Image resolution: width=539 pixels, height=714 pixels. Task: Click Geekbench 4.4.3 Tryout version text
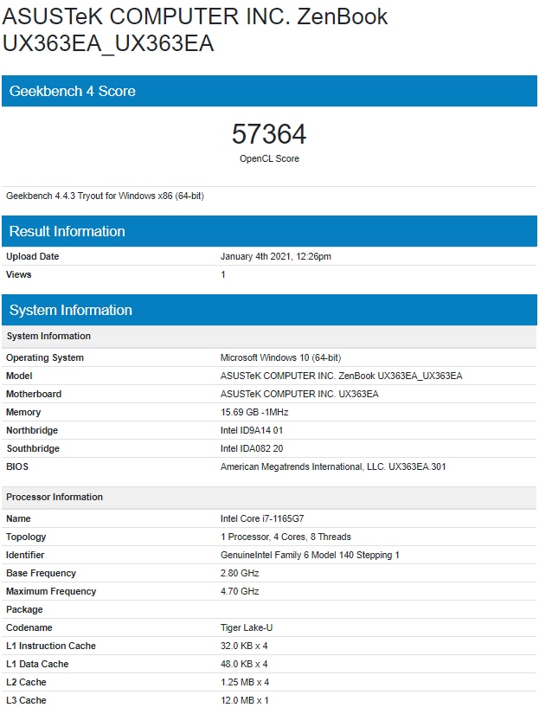click(x=106, y=196)
